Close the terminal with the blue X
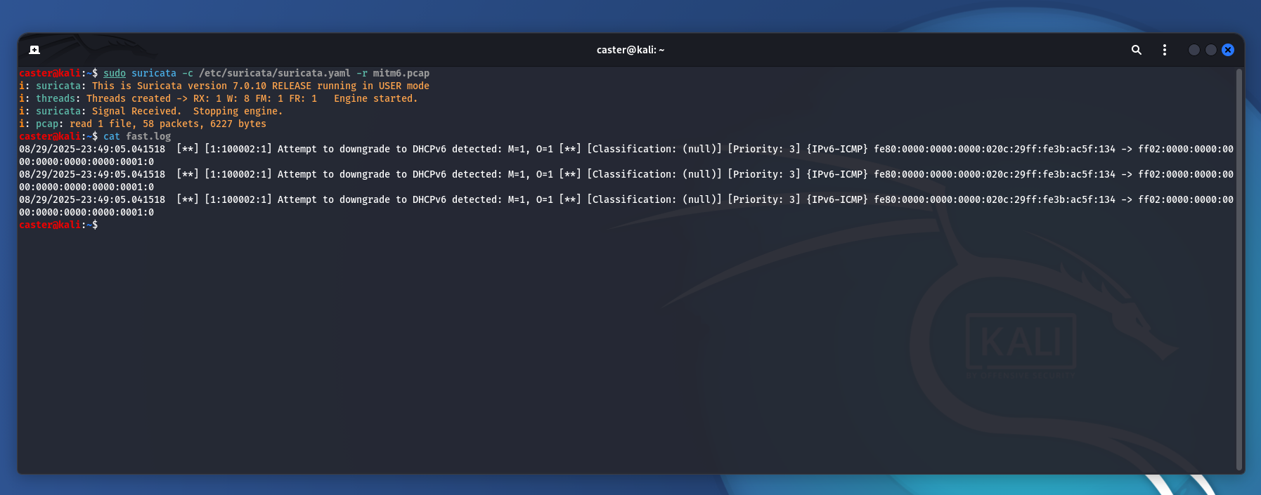Image resolution: width=1261 pixels, height=495 pixels. tap(1228, 50)
